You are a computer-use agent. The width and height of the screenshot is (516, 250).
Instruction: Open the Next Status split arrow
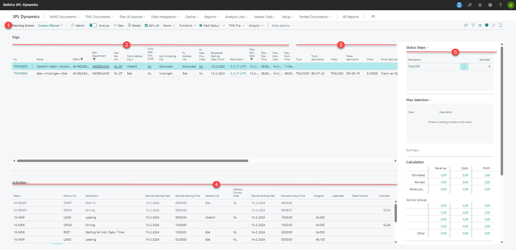click(x=224, y=26)
